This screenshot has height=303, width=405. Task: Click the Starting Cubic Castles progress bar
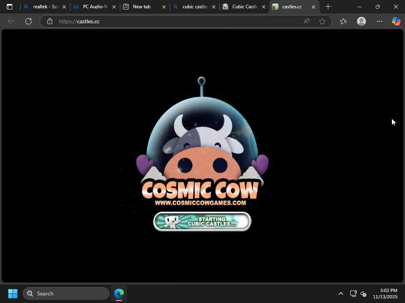[x=202, y=221]
